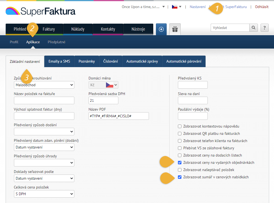Open the Předvolený způsob úhrady dropdown

click(x=44, y=163)
